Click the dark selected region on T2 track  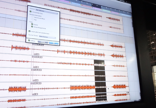101,87
